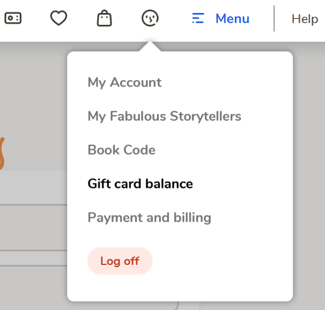Open the blue Menu label
The image size is (325, 310).
(232, 19)
